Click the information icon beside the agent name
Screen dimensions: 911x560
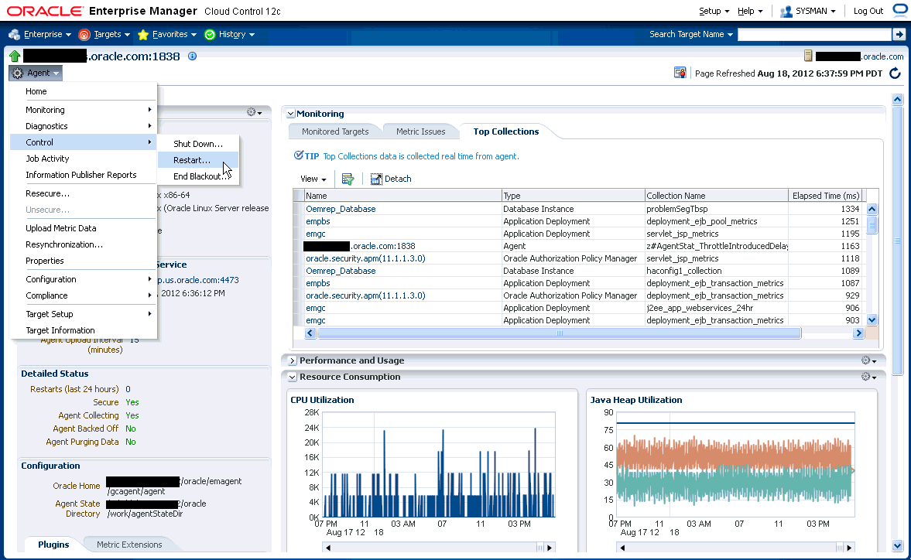point(192,56)
